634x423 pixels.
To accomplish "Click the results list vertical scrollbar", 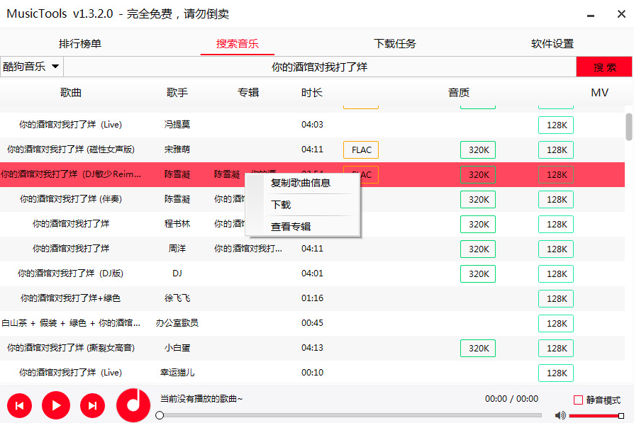I will pos(628,128).
